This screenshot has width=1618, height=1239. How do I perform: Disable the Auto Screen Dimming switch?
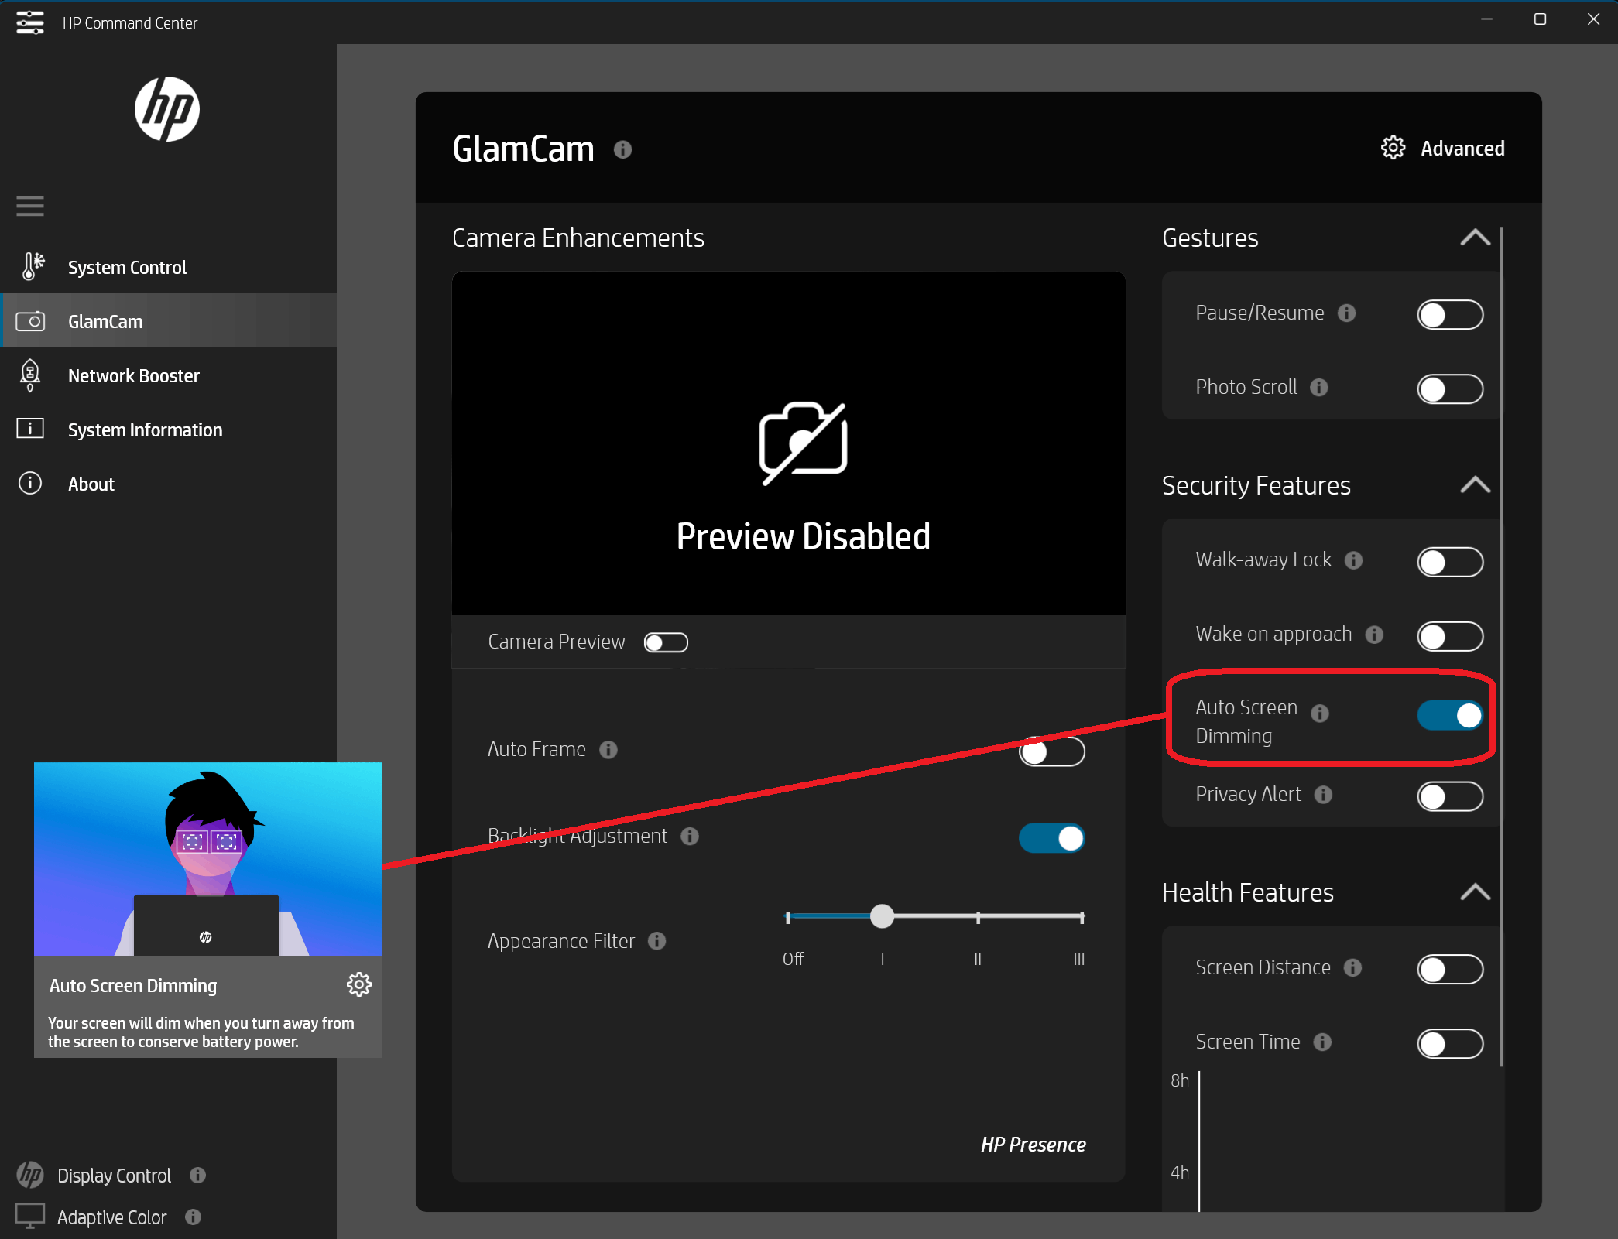point(1448,716)
